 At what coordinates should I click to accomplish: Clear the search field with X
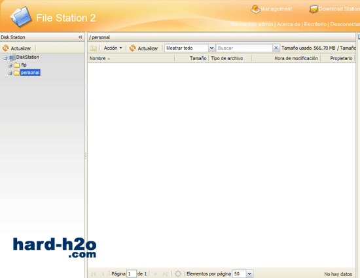coord(276,48)
